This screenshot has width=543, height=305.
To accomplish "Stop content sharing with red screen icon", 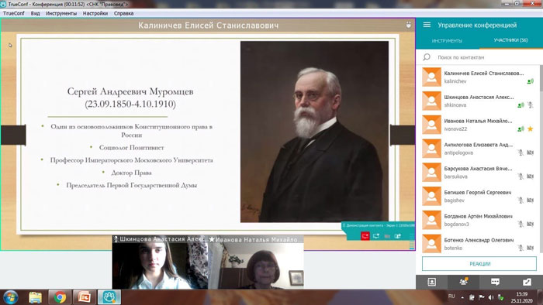I will tap(365, 236).
